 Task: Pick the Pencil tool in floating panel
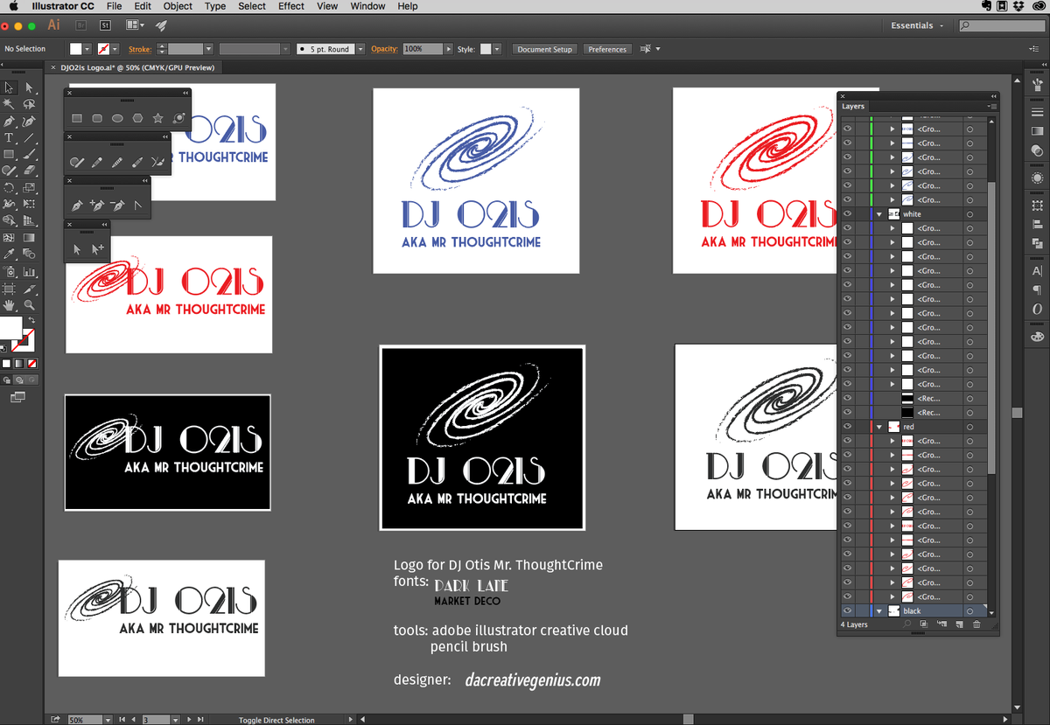(97, 162)
